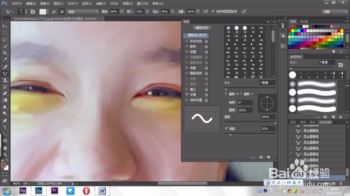350x196 pixels.
Task: Switch to the 通道 channels tab
Action: (x=303, y=122)
